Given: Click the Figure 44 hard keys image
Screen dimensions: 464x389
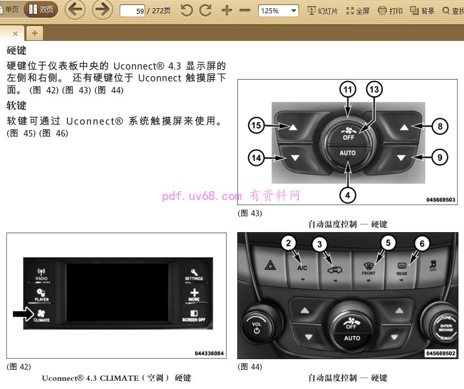Looking at the screenshot, I should coord(348,296).
